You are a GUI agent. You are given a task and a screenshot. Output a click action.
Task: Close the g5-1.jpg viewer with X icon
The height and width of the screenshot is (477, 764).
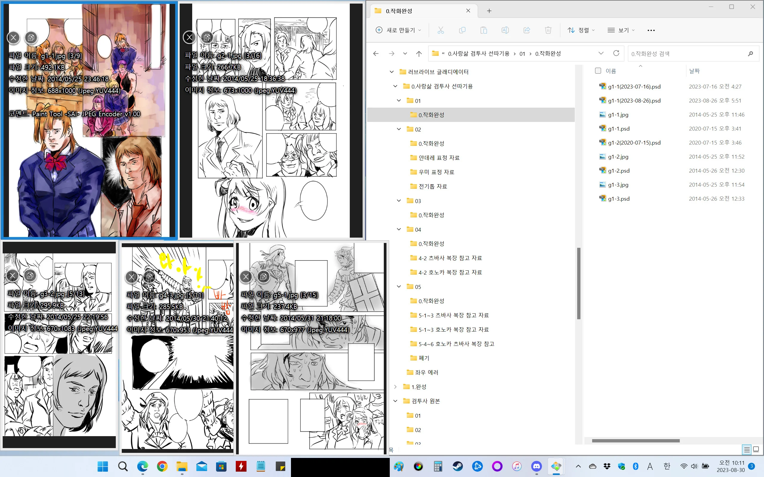pyautogui.click(x=246, y=277)
